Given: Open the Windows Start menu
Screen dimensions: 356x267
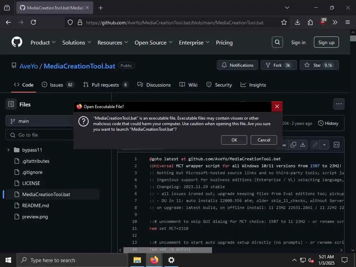Looking at the screenshot, I should [x=8, y=260].
